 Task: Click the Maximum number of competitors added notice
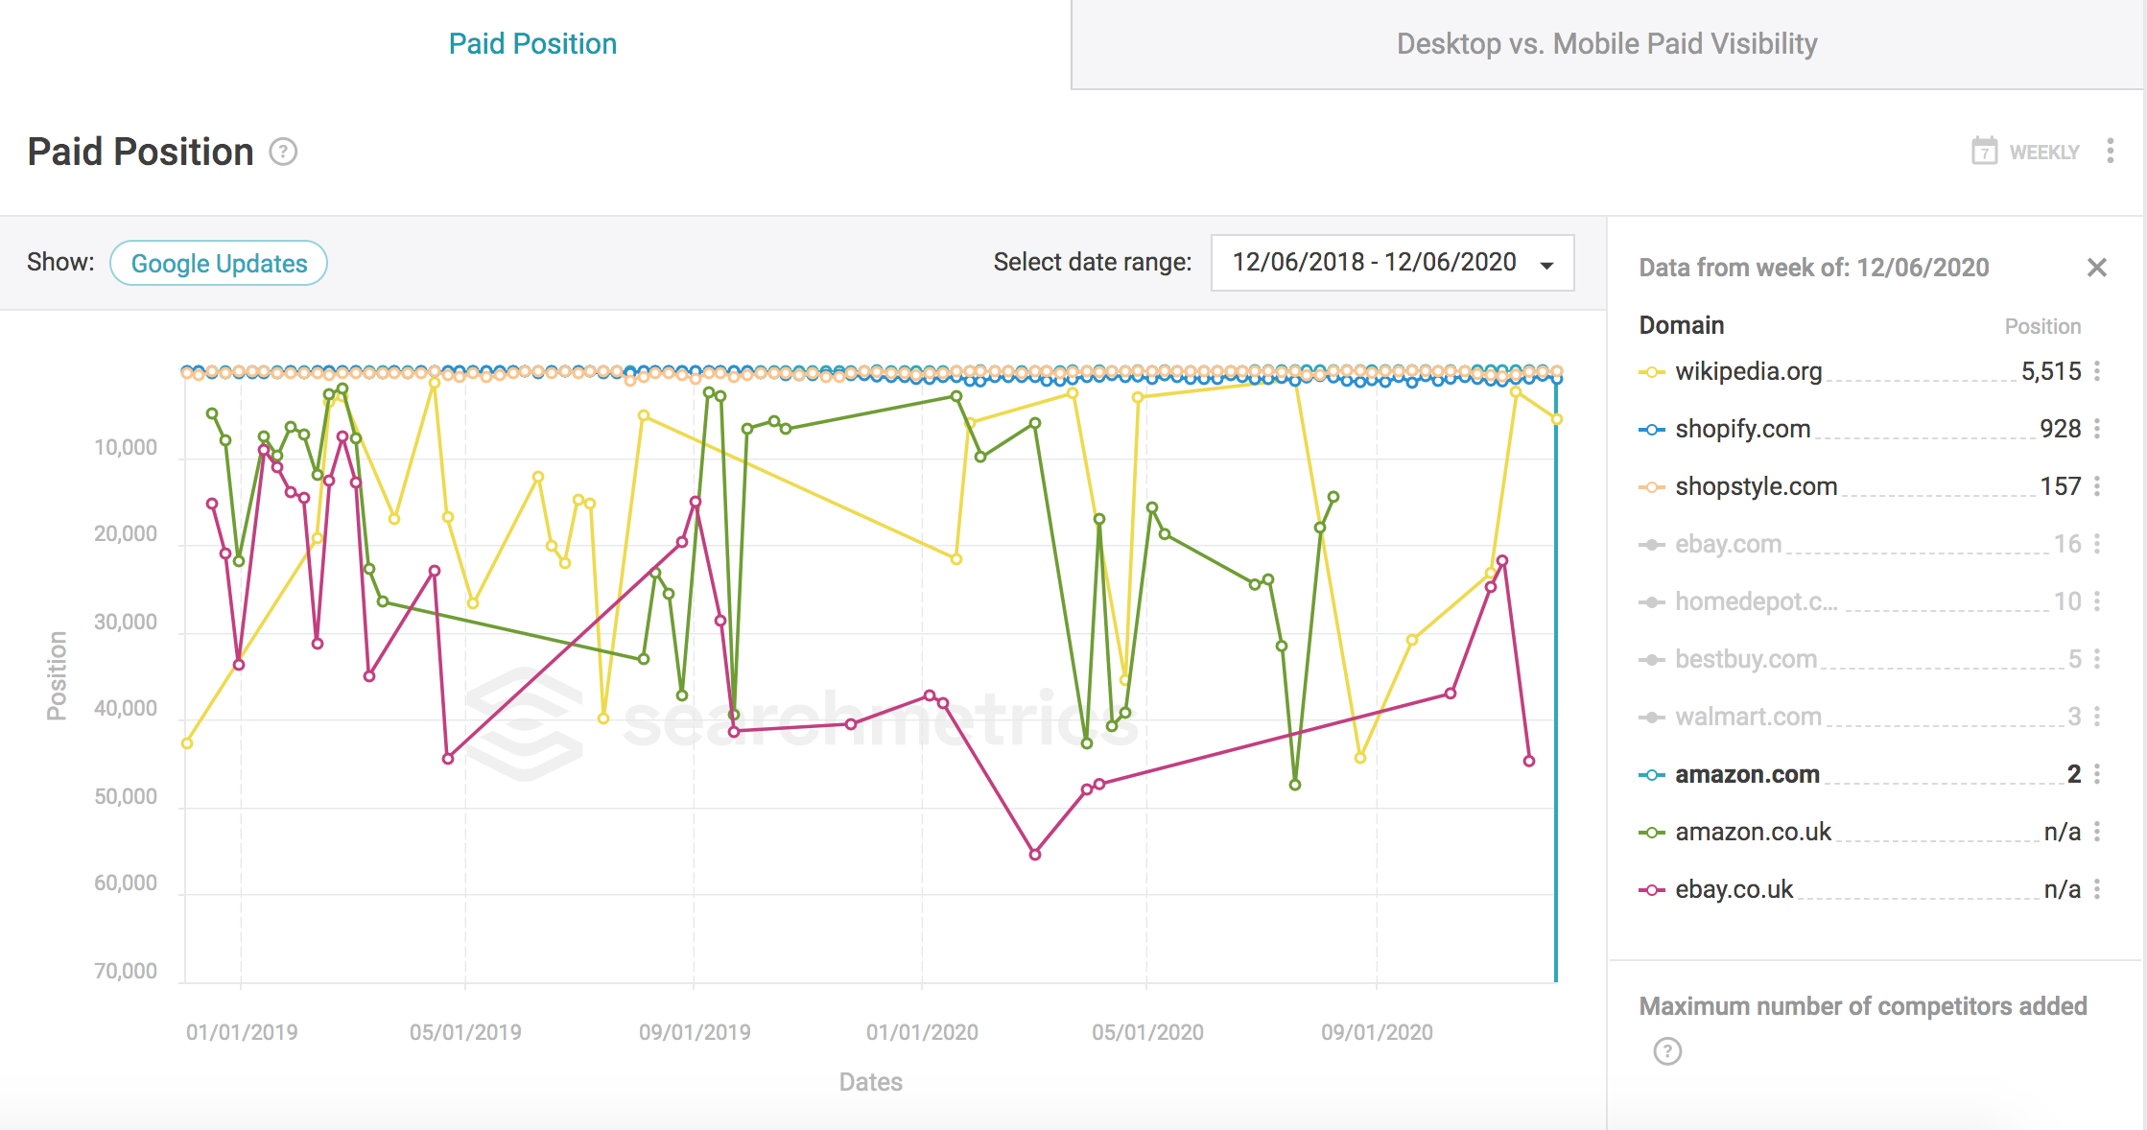[x=1863, y=1006]
